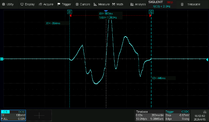Click the C3 channel offset indicator on left edge
The width and height of the screenshot is (209, 122).
coord(2,59)
